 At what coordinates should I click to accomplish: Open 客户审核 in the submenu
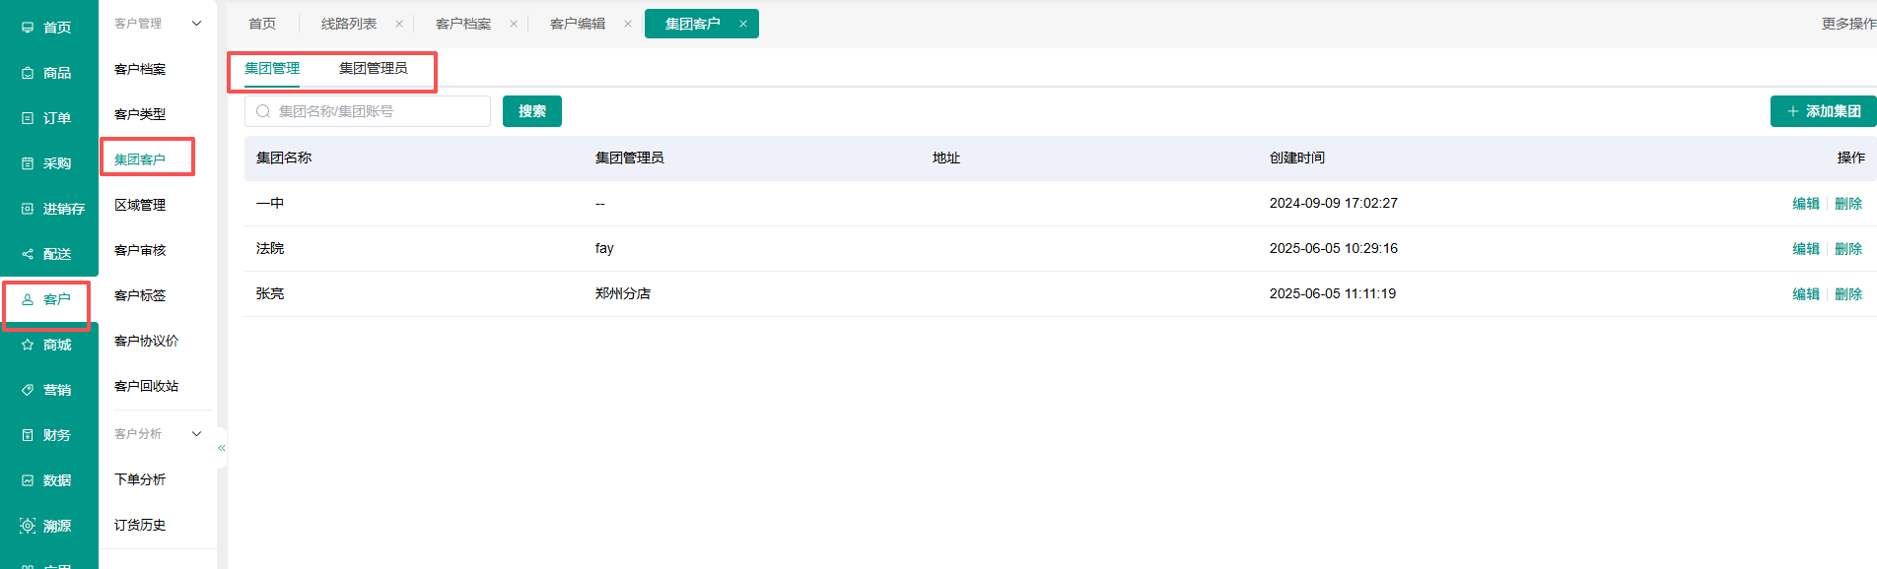pos(140,250)
